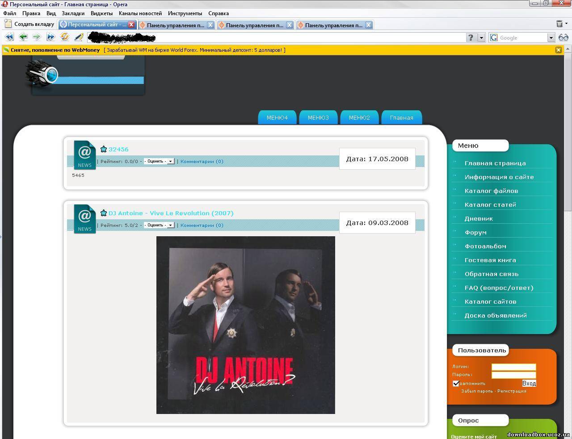The height and width of the screenshot is (439, 572).
Task: Close the third Панель управления tab
Action: (368, 25)
